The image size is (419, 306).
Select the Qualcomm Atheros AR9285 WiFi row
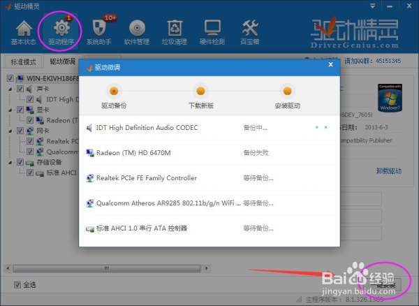tap(209, 203)
